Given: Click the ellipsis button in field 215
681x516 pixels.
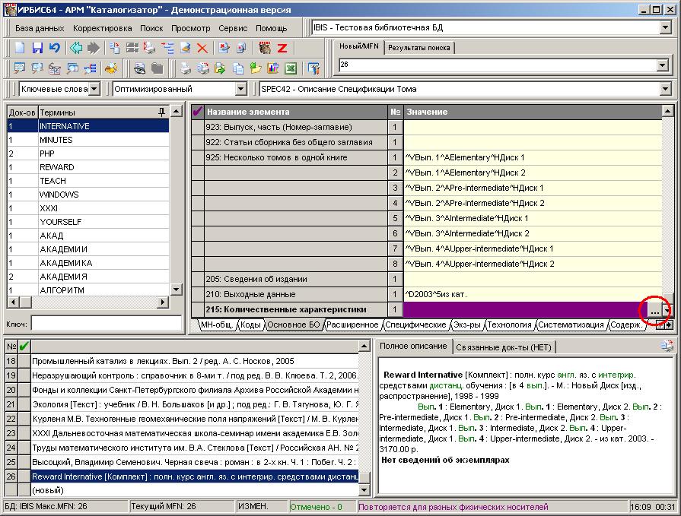Looking at the screenshot, I should [654, 310].
